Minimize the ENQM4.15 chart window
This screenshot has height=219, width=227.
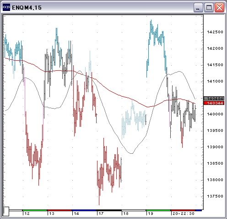pos(198,8)
